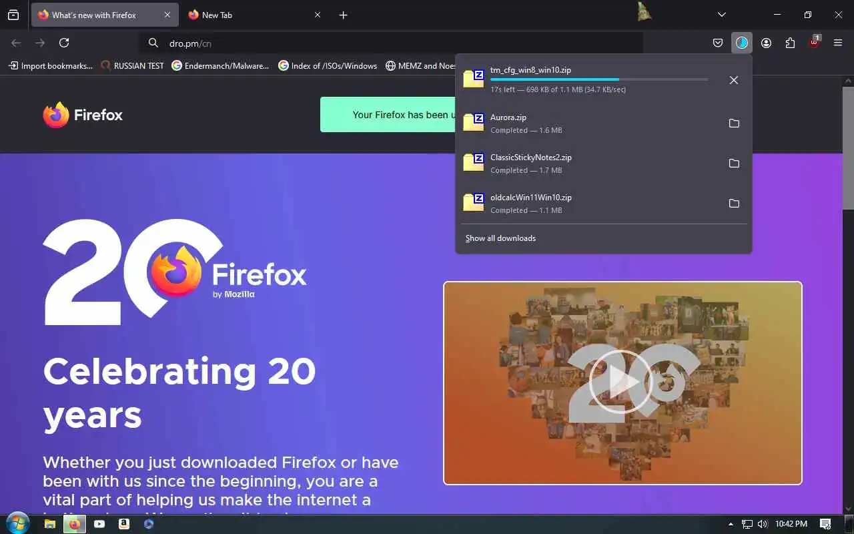This screenshot has height=534, width=854.
Task: Click the oldcalcWin11Win10.zip file name
Action: 531,198
